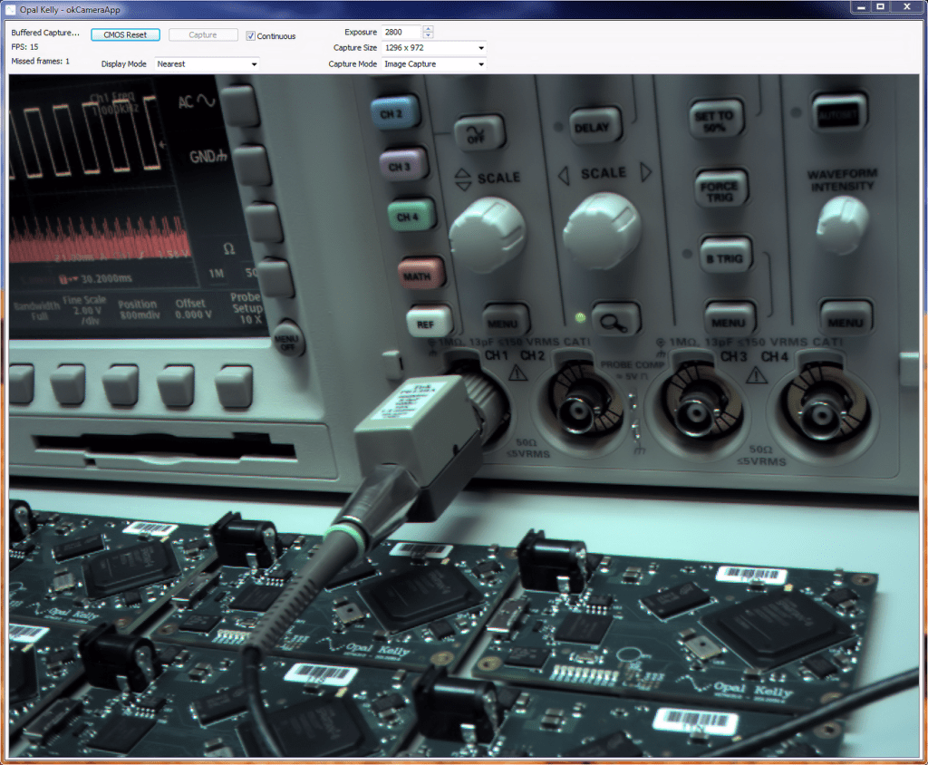Activate the Buffered Capture control
Image resolution: width=928 pixels, height=765 pixels.
pyautogui.click(x=43, y=32)
